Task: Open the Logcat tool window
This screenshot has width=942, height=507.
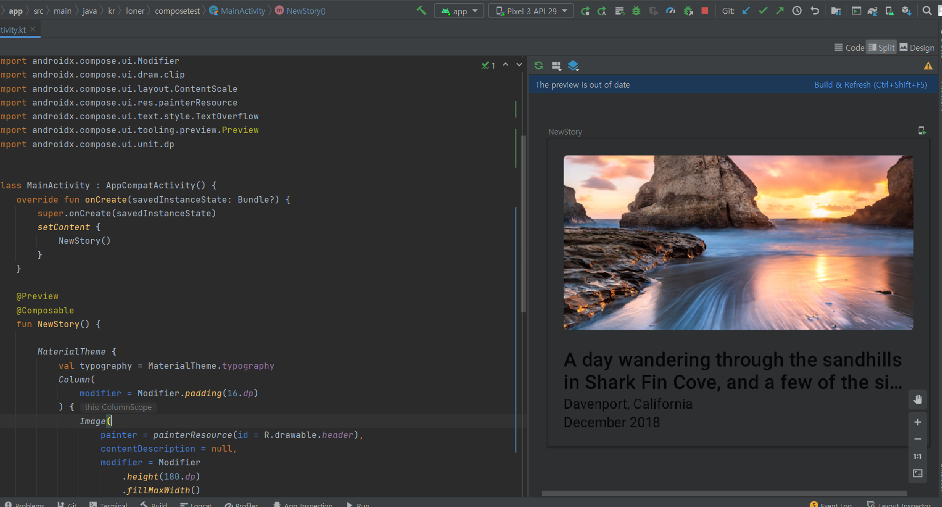Action: coord(196,504)
